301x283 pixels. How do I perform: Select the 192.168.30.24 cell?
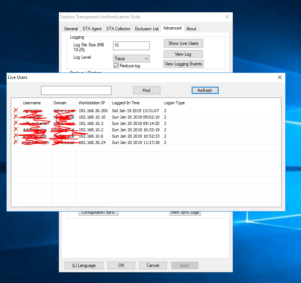tap(92, 142)
